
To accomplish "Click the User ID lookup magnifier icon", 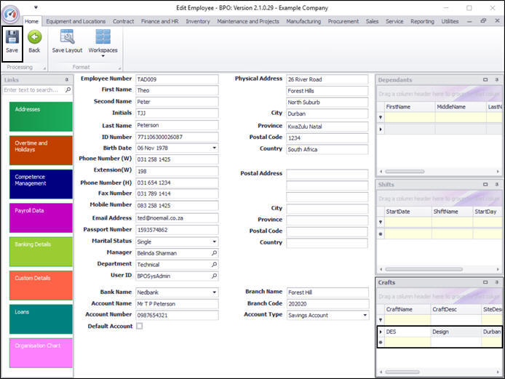I will (214, 276).
